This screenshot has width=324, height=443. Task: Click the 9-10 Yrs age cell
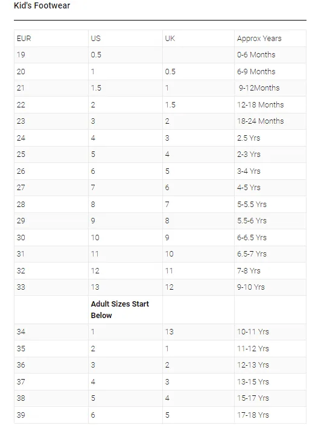pos(270,287)
